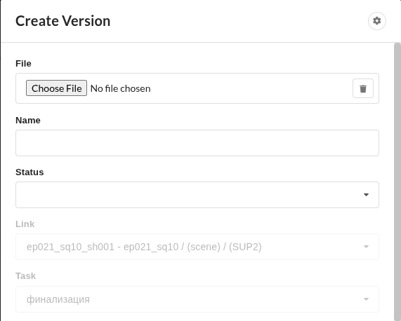
Task: Click the Choose File button
Action: click(x=56, y=88)
